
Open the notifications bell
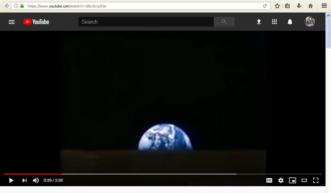[290, 22]
